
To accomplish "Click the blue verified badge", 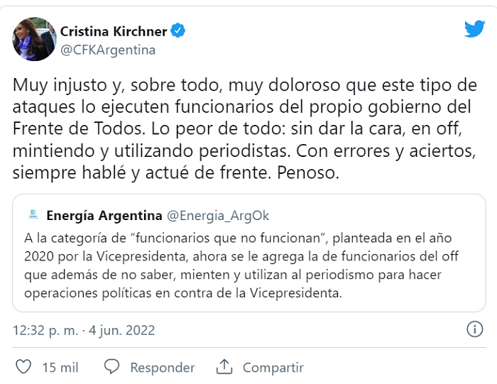I will click(x=177, y=31).
